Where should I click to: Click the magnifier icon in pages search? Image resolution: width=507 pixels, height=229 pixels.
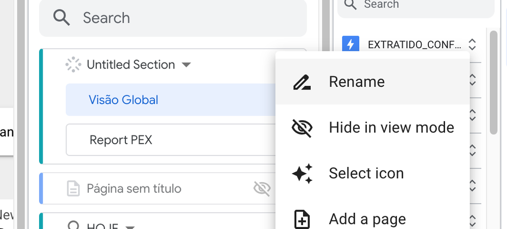[x=61, y=17]
